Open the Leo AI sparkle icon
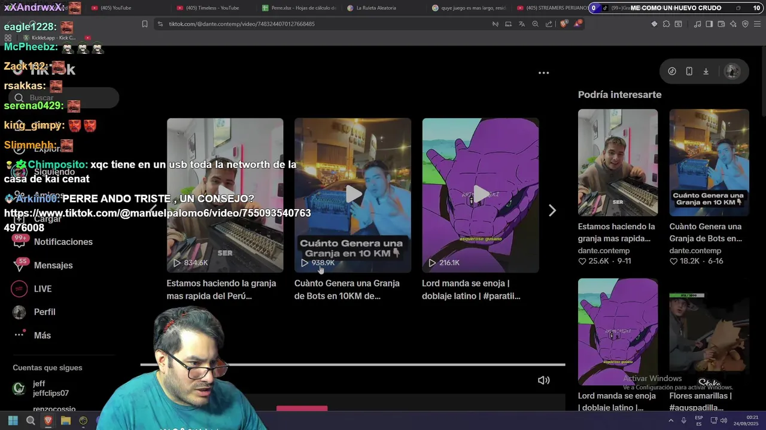 point(733,24)
